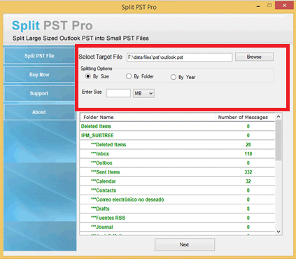
Task: Select the By Size radio option
Action: coord(88,76)
